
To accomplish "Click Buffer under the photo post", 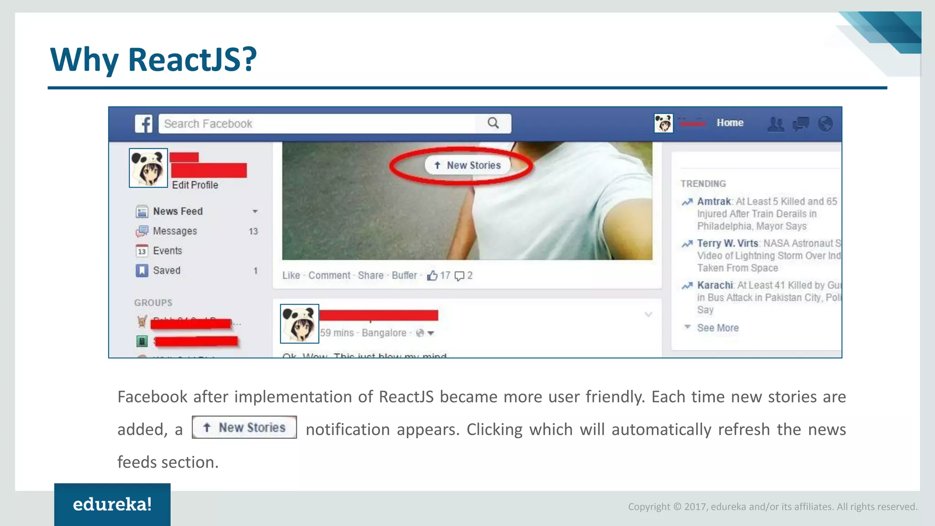I will pos(404,275).
